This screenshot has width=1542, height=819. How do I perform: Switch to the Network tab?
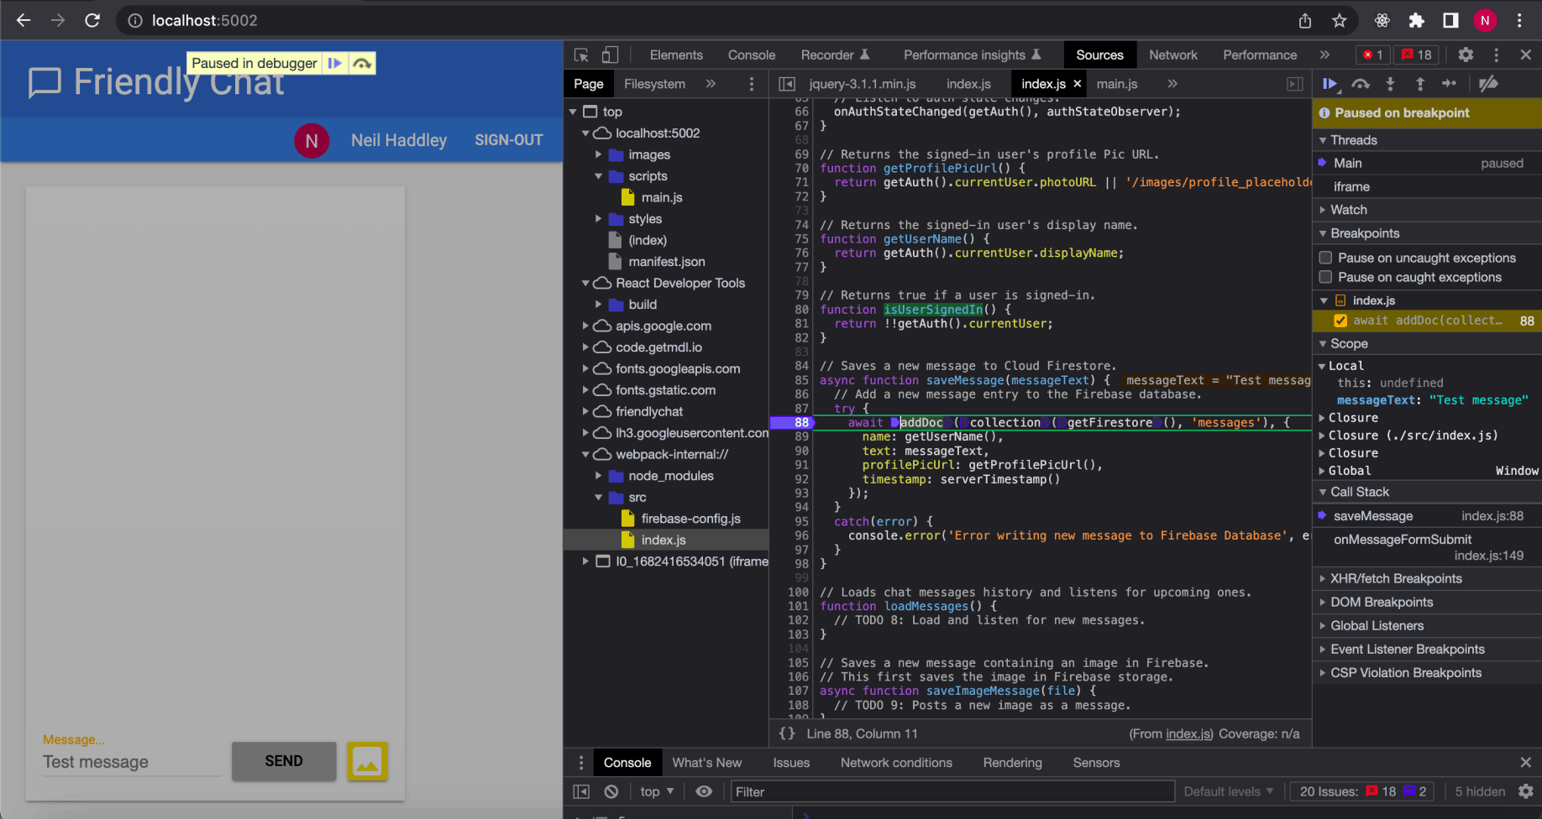tap(1172, 55)
